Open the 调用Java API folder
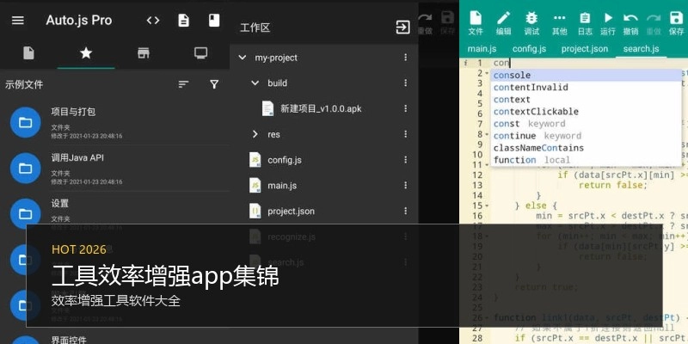The height and width of the screenshot is (344, 688). (114, 169)
